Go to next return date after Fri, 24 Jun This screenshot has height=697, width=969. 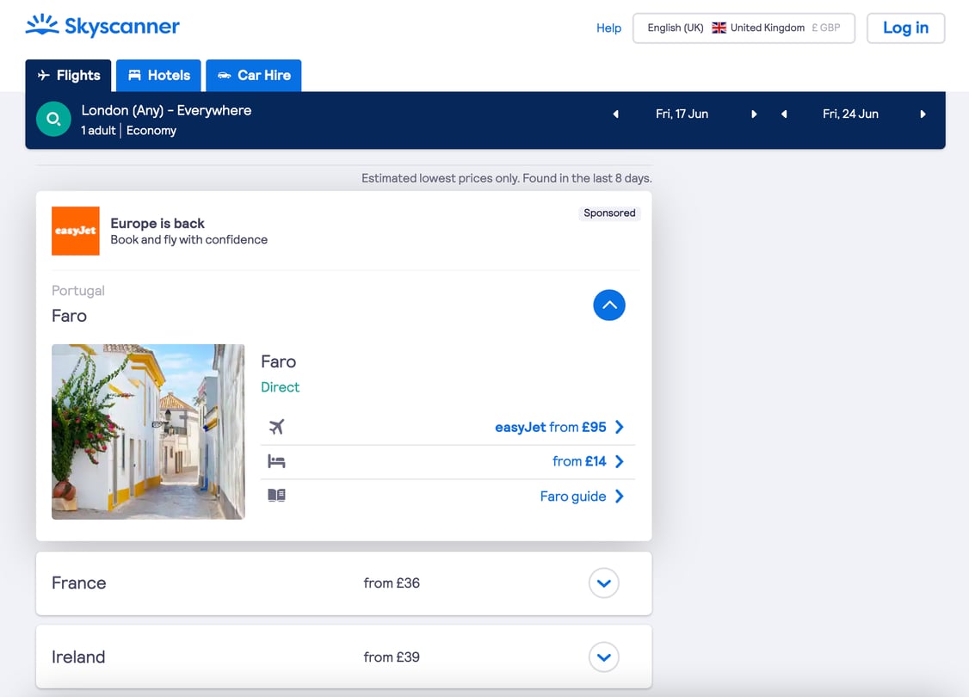pos(923,114)
